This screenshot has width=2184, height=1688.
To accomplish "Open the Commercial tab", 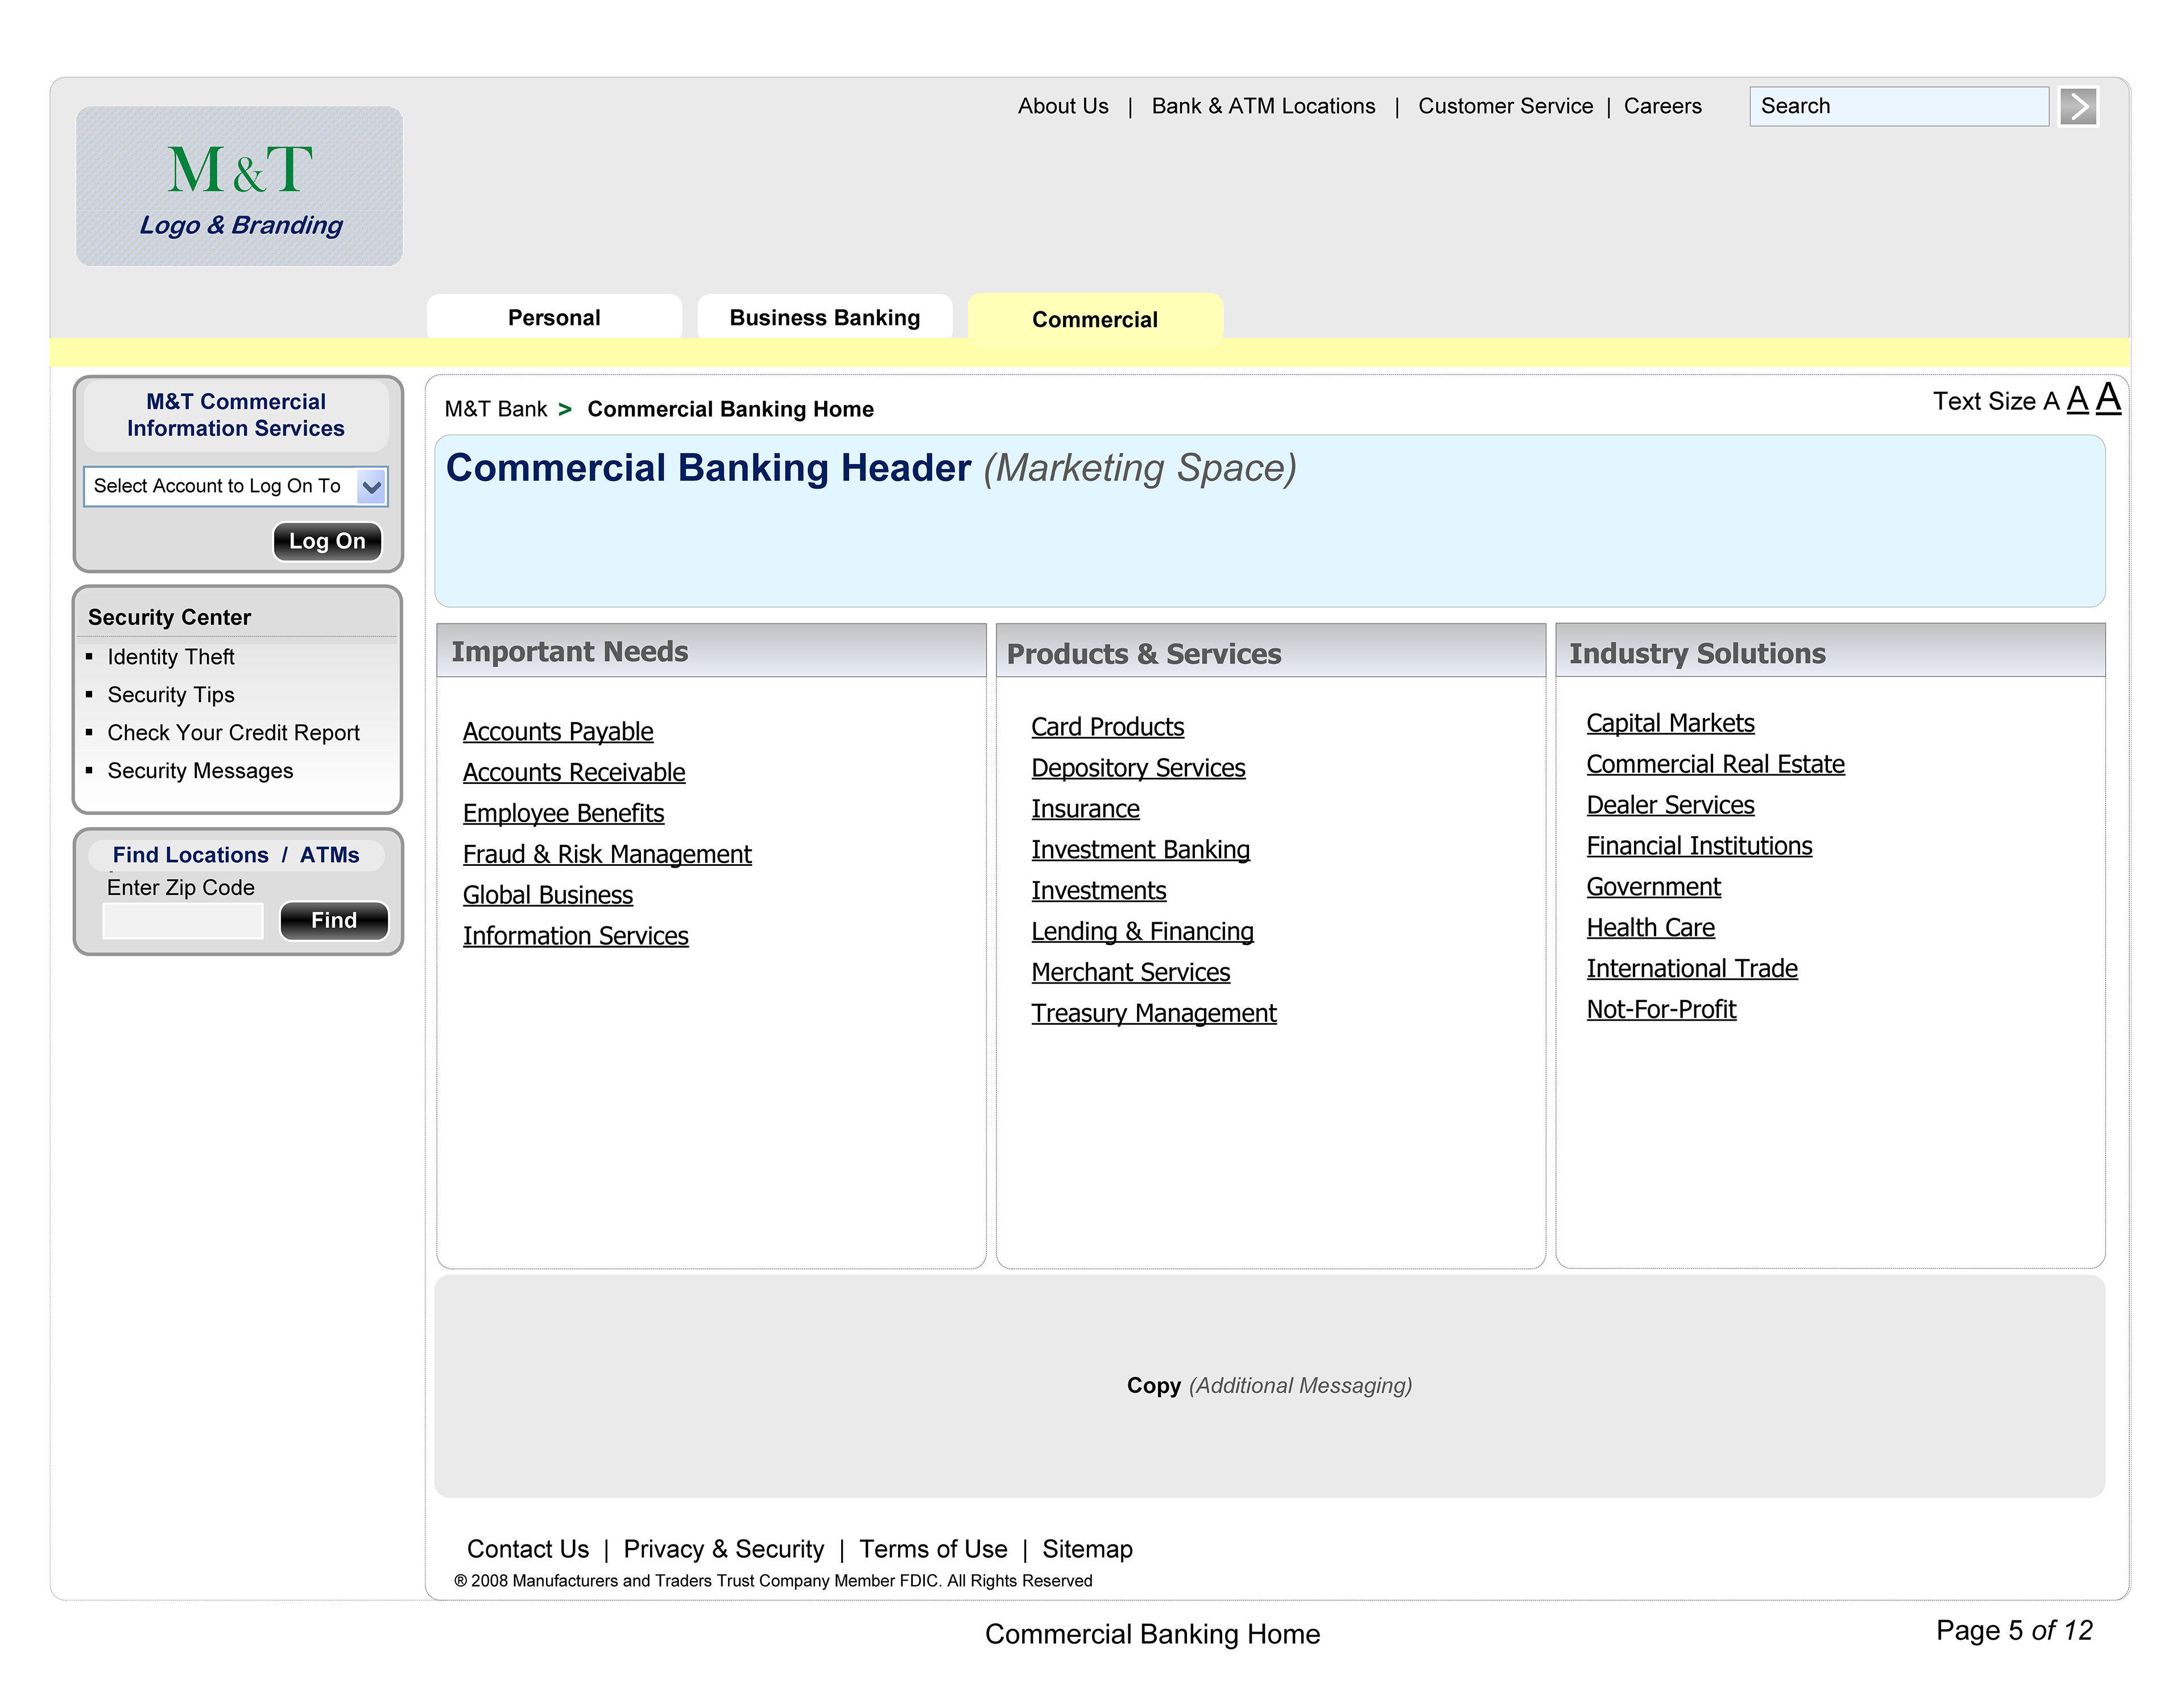I will pos(1094,319).
